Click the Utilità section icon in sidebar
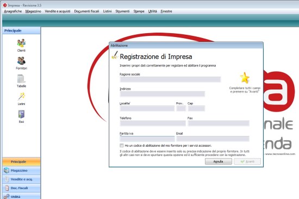 click(7, 196)
